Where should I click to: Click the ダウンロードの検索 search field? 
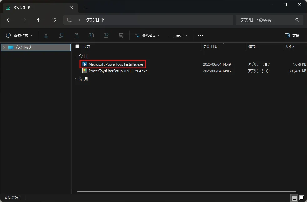coord(269,20)
